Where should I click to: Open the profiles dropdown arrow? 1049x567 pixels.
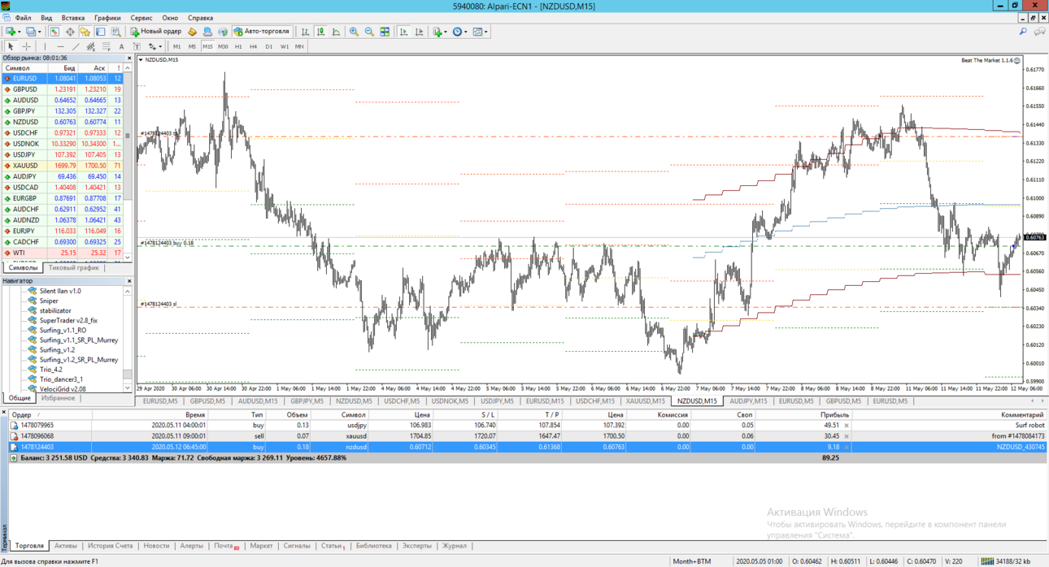click(x=40, y=32)
